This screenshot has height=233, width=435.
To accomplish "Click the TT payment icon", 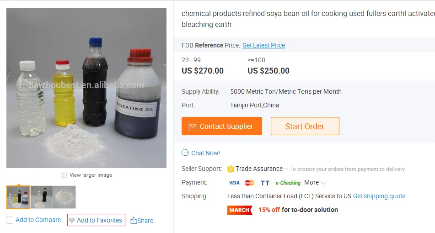I will [x=265, y=183].
